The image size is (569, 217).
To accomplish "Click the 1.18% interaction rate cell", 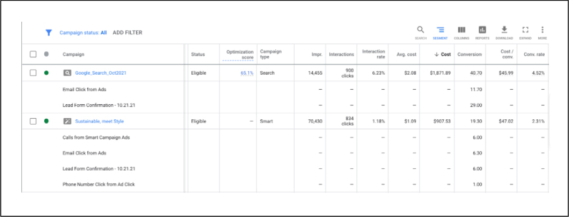I will (x=378, y=121).
